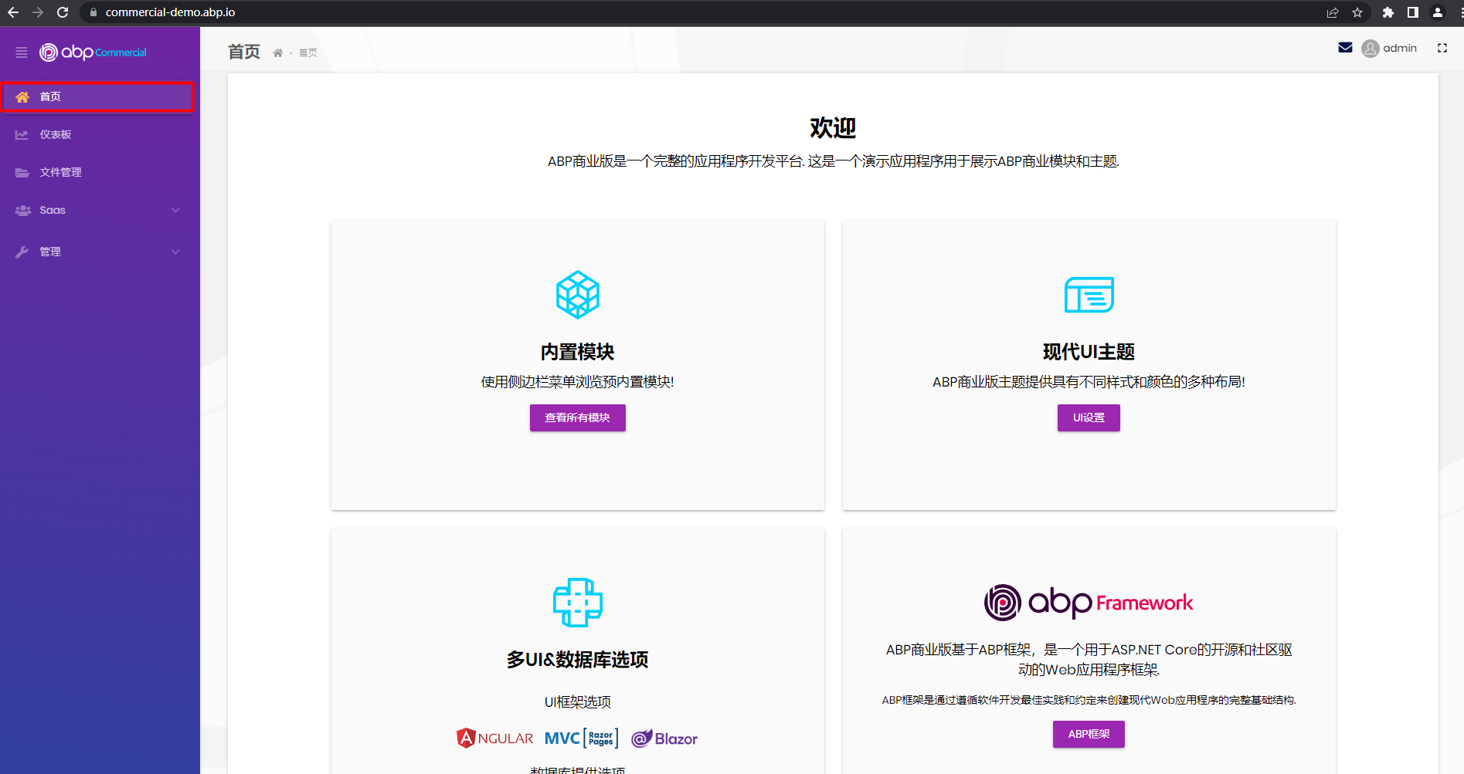Click the site lock icon in address bar
The height and width of the screenshot is (774, 1464).
coord(93,12)
